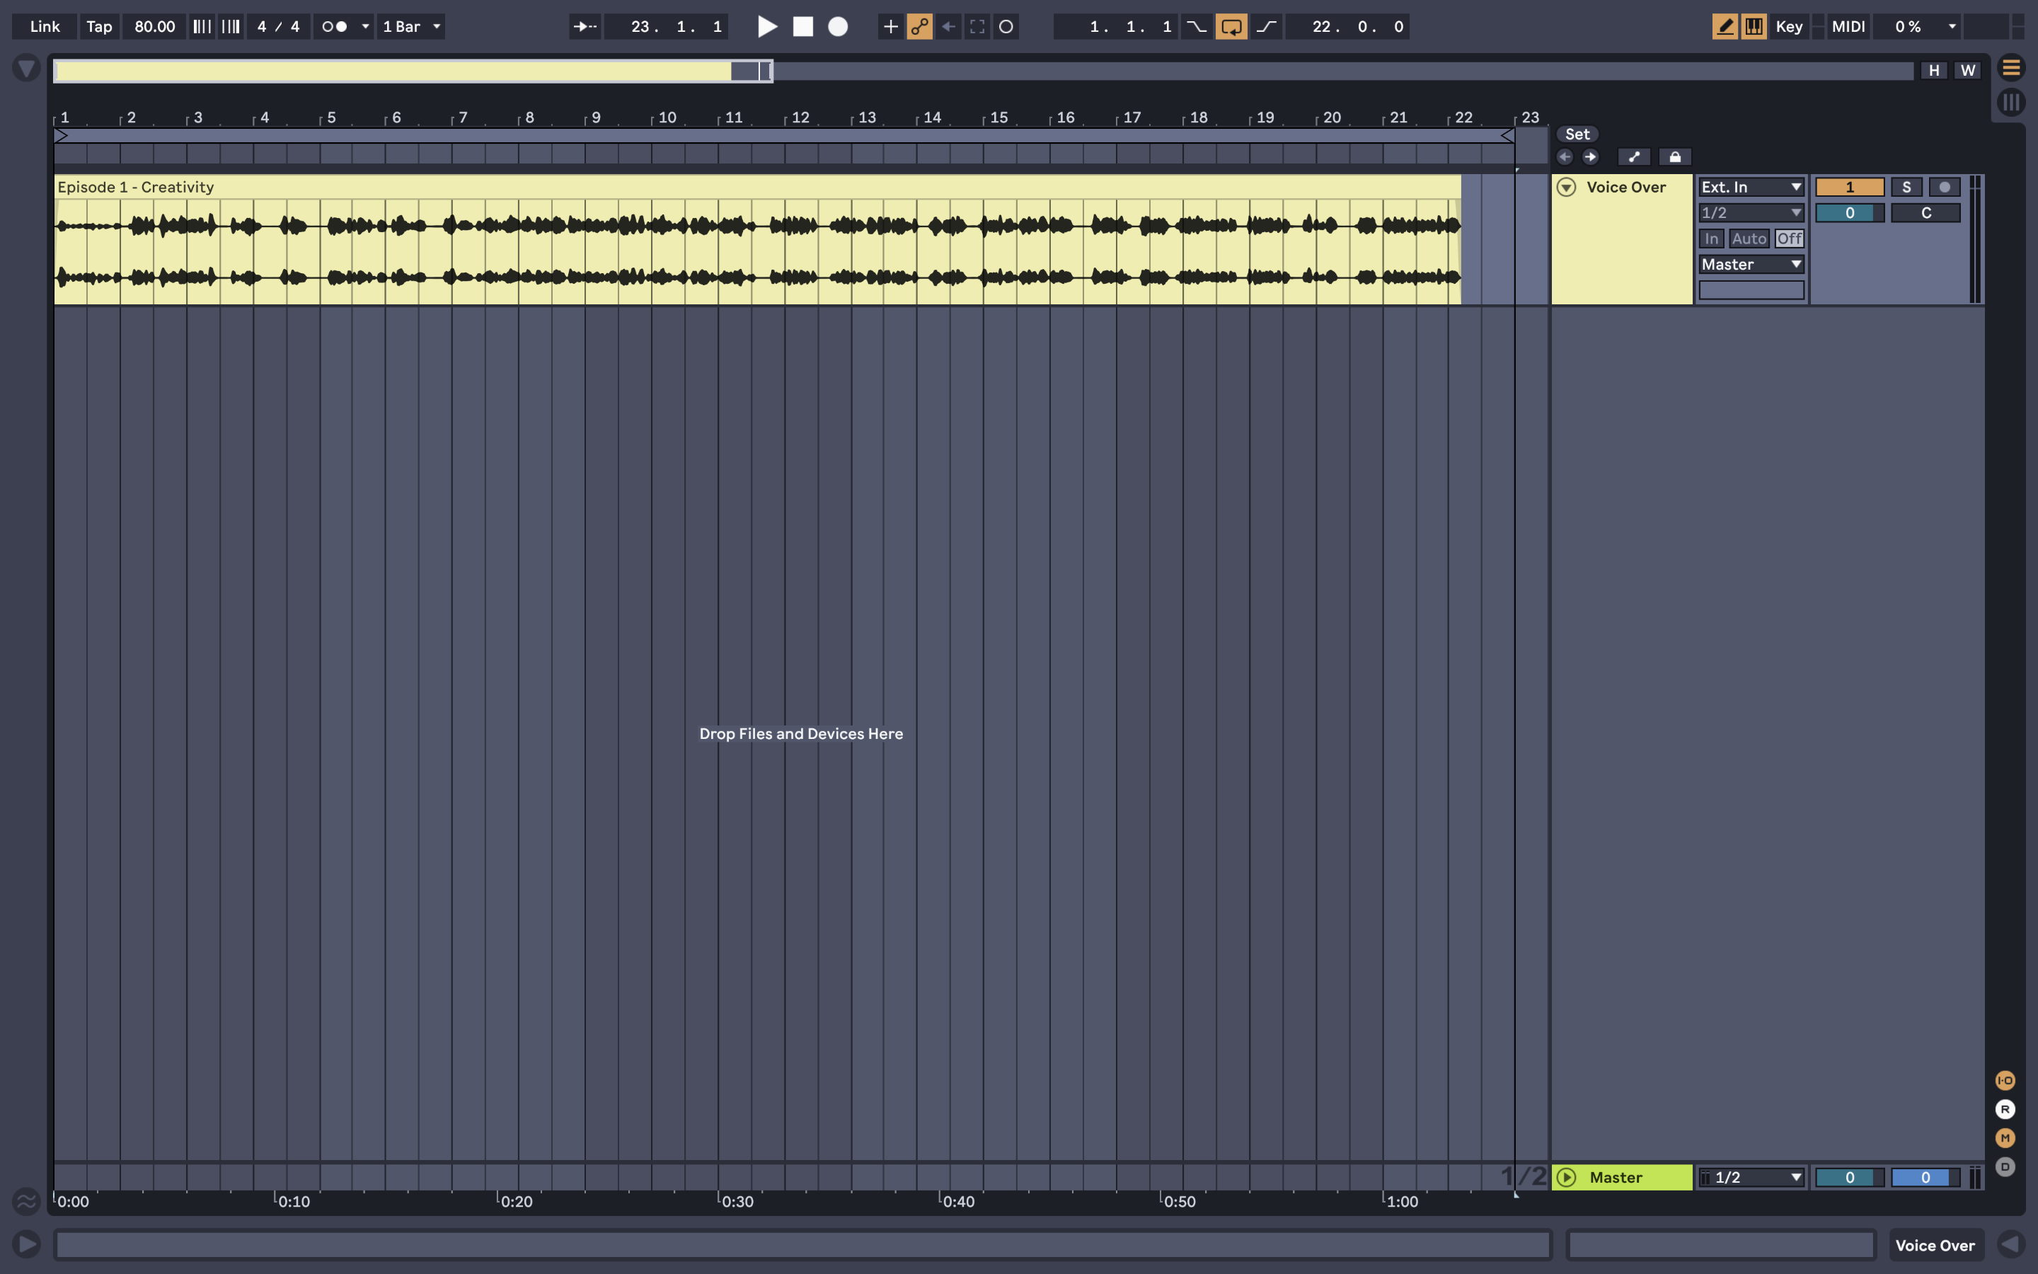Open the hamburger menu icon at top right
Viewport: 2038px width, 1274px height.
pyautogui.click(x=2013, y=68)
